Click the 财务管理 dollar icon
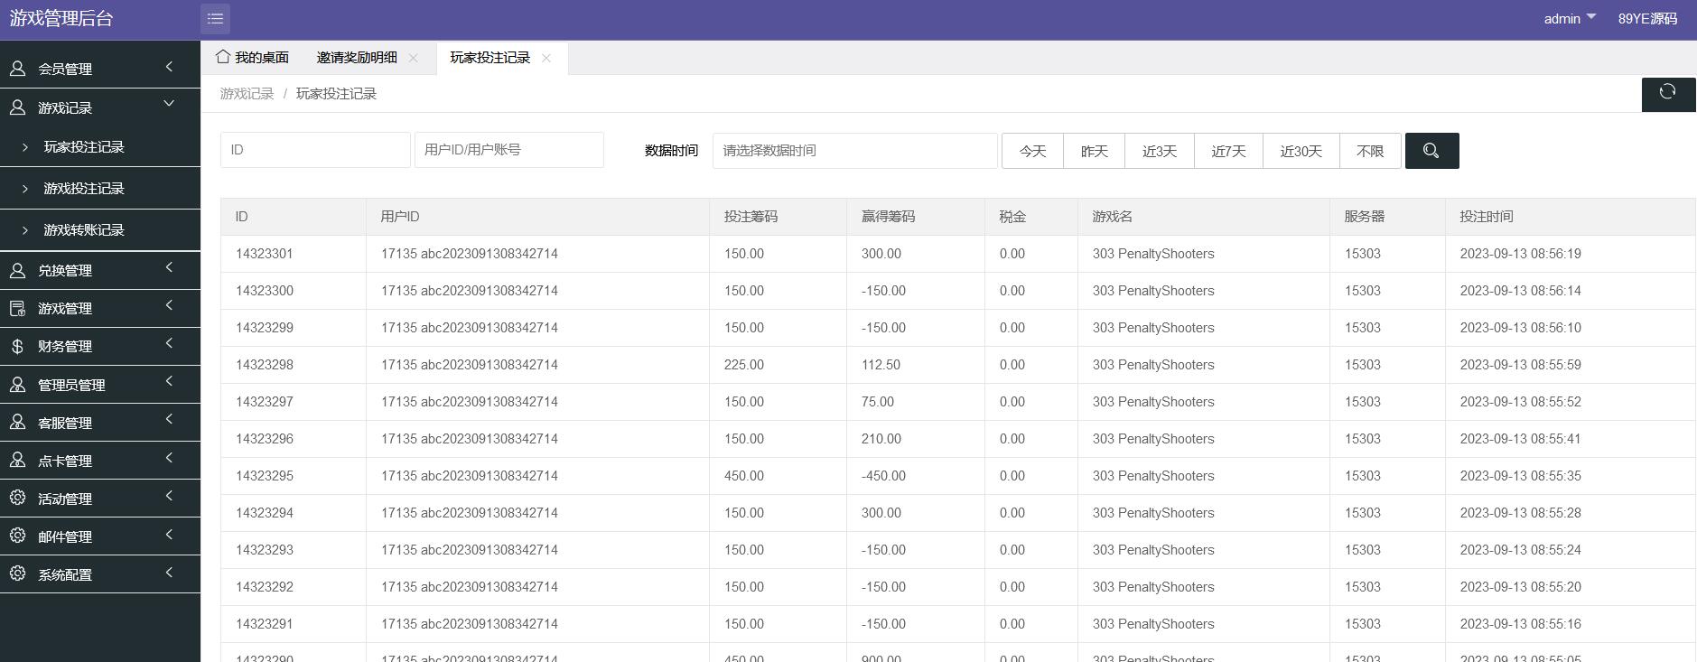This screenshot has height=662, width=1697. pos(17,346)
